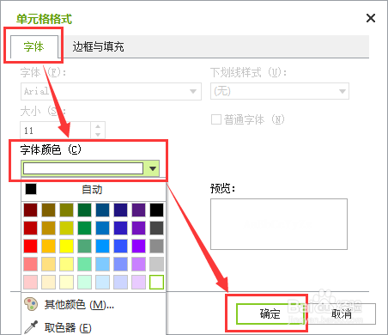The image size is (388, 335).
Task: Pick the dark green swatch in first row
Action: pos(85,210)
